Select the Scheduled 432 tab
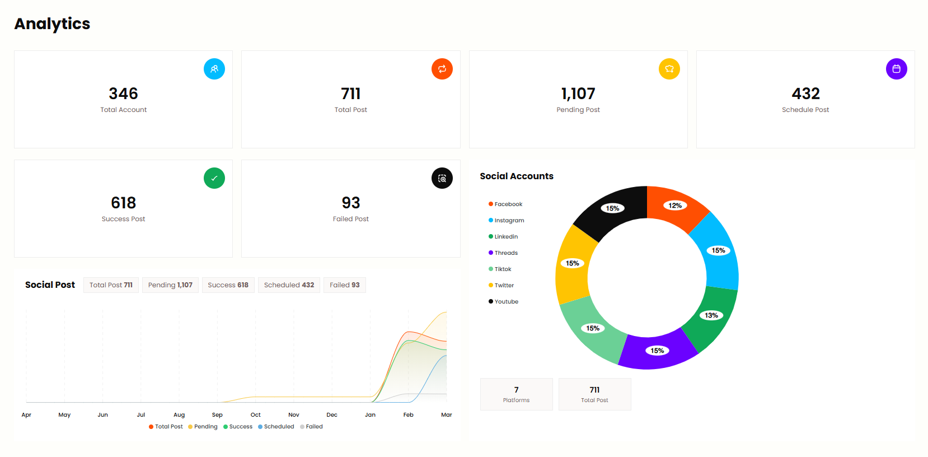This screenshot has width=928, height=457. click(289, 285)
